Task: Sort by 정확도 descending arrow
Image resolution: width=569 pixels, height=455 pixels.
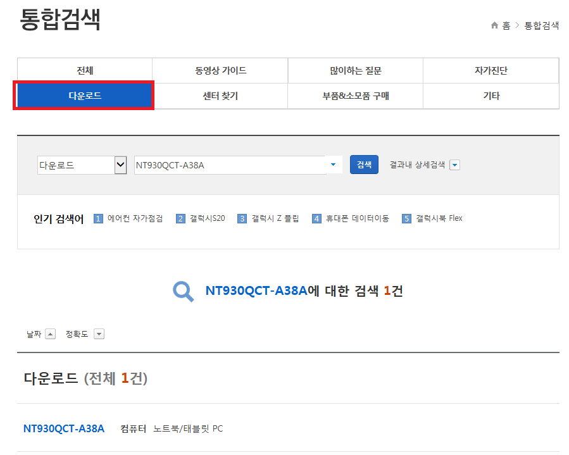Action: [99, 333]
